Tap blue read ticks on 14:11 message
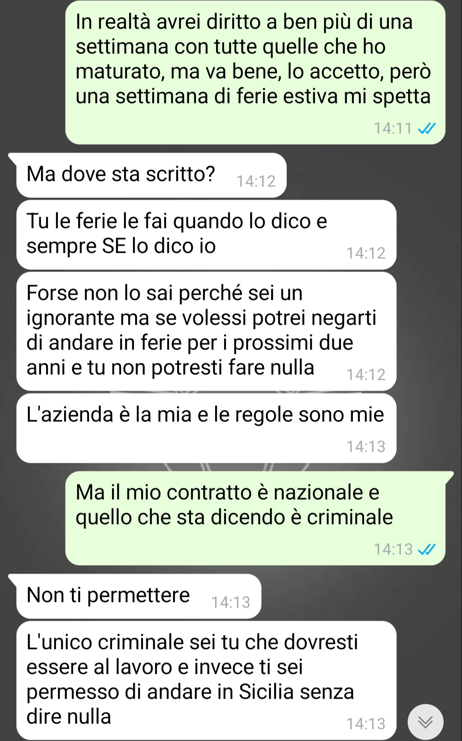 (x=426, y=128)
